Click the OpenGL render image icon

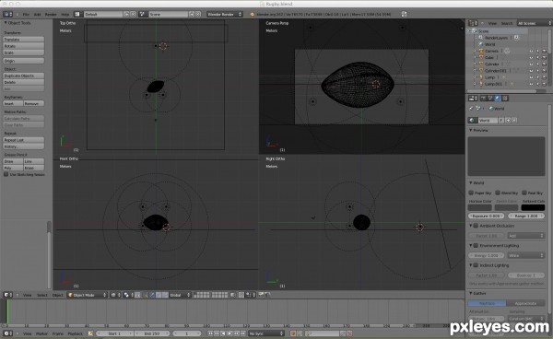click(261, 295)
